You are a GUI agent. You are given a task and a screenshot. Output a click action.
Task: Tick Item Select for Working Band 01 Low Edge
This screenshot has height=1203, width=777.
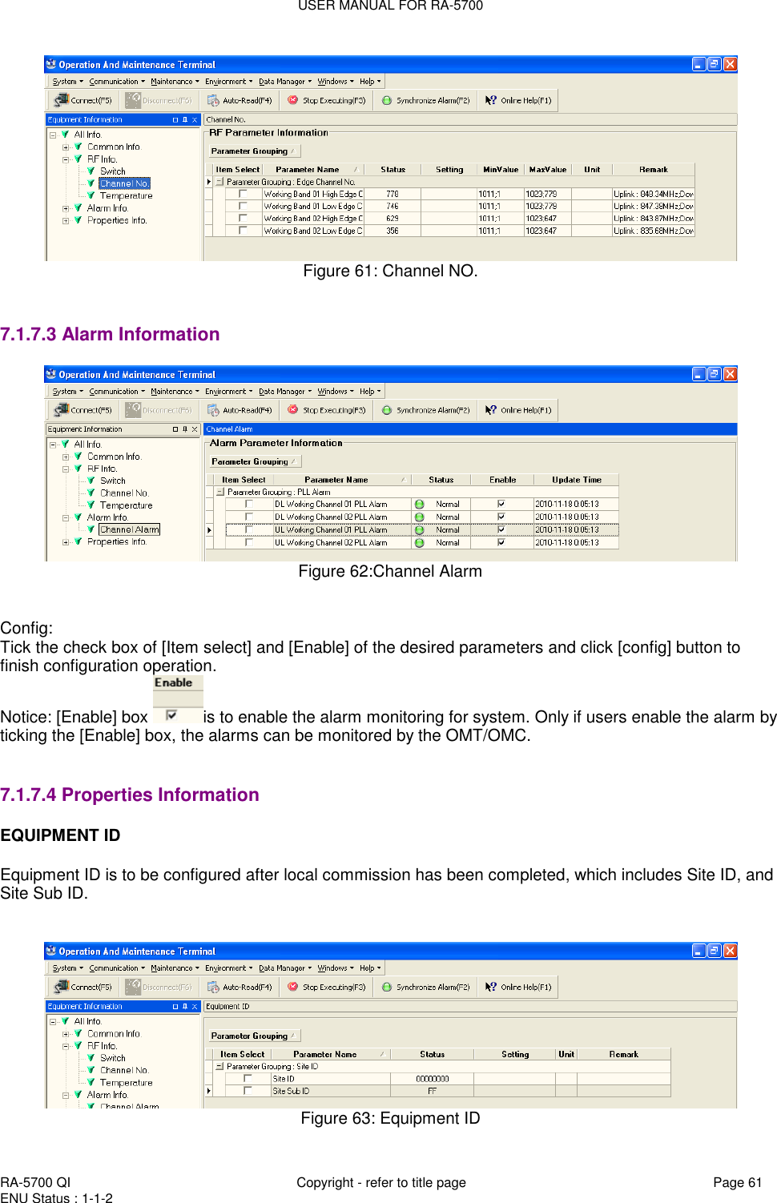tap(243, 206)
